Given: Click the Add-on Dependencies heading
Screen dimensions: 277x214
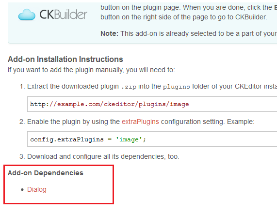Looking at the screenshot, I should [46, 173].
